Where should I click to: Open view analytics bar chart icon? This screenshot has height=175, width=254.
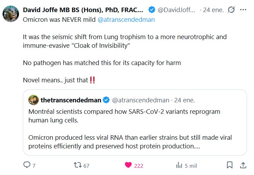(179, 165)
